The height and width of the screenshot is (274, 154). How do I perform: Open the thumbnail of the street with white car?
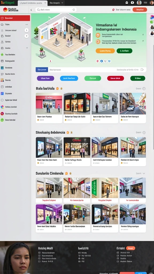coord(133,108)
